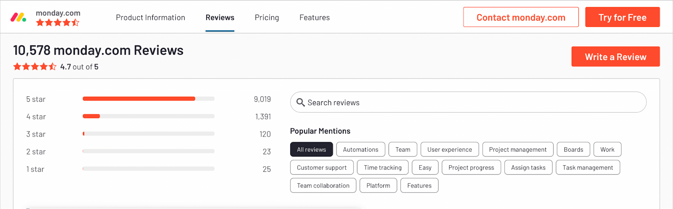
Task: Click the '10,578 monday.com Reviews' heading
Action: [98, 50]
